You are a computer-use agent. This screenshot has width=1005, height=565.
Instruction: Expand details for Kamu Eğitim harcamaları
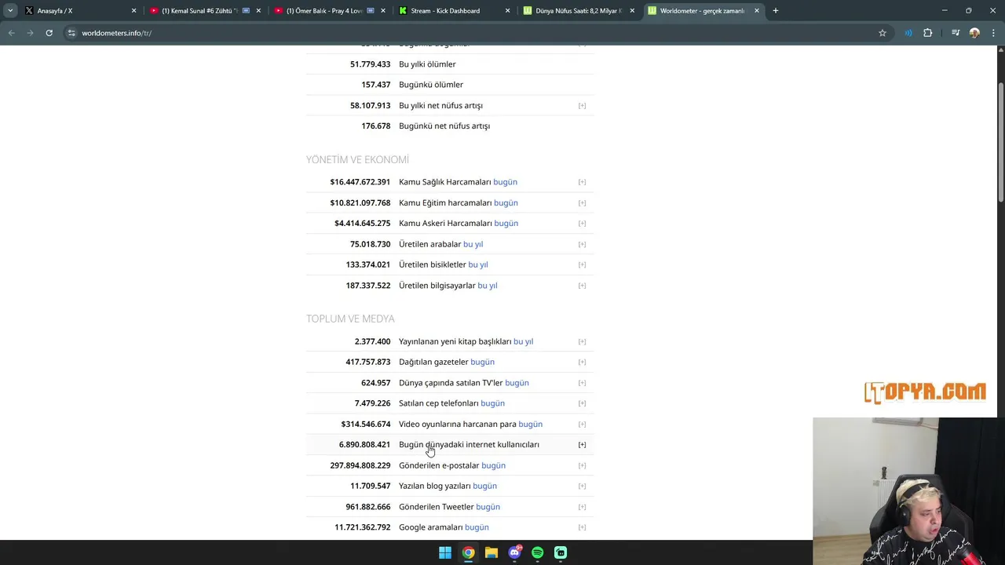point(582,202)
